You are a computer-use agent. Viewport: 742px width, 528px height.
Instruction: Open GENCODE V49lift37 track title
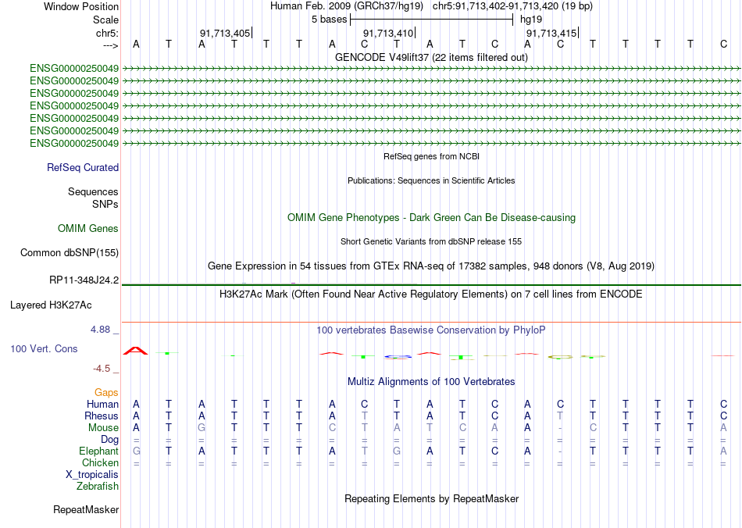(431, 57)
